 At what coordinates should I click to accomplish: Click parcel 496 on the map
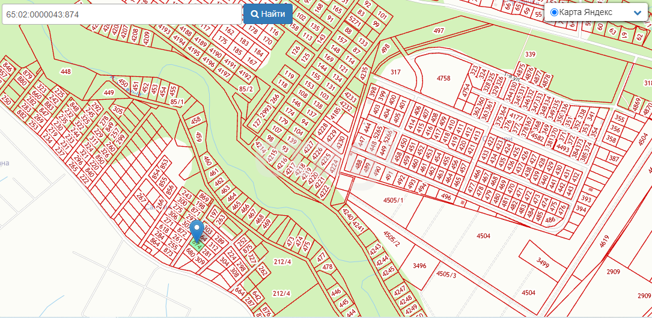445,197
